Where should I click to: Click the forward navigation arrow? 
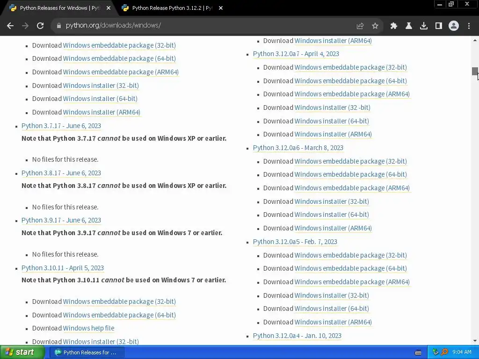[x=25, y=26]
